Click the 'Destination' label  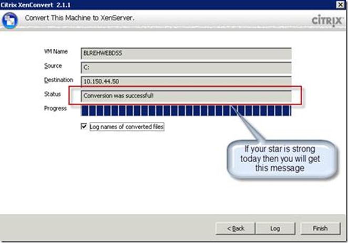[58, 80]
